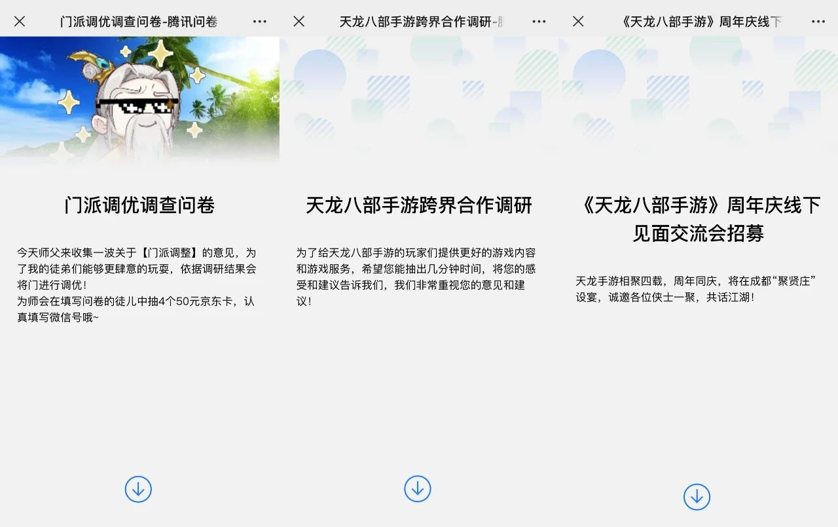Click the paragraph starting 今天师父来收集一波

pos(137,269)
